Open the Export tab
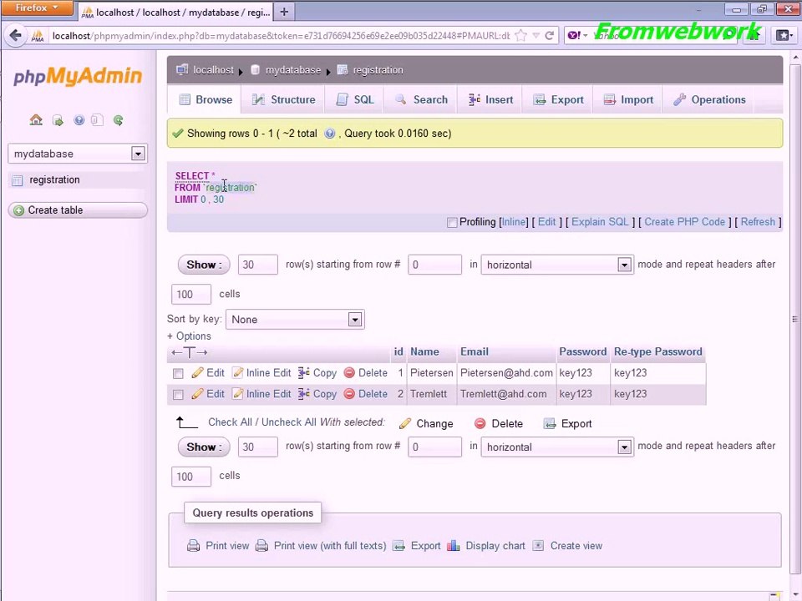This screenshot has height=601, width=802. (x=558, y=99)
